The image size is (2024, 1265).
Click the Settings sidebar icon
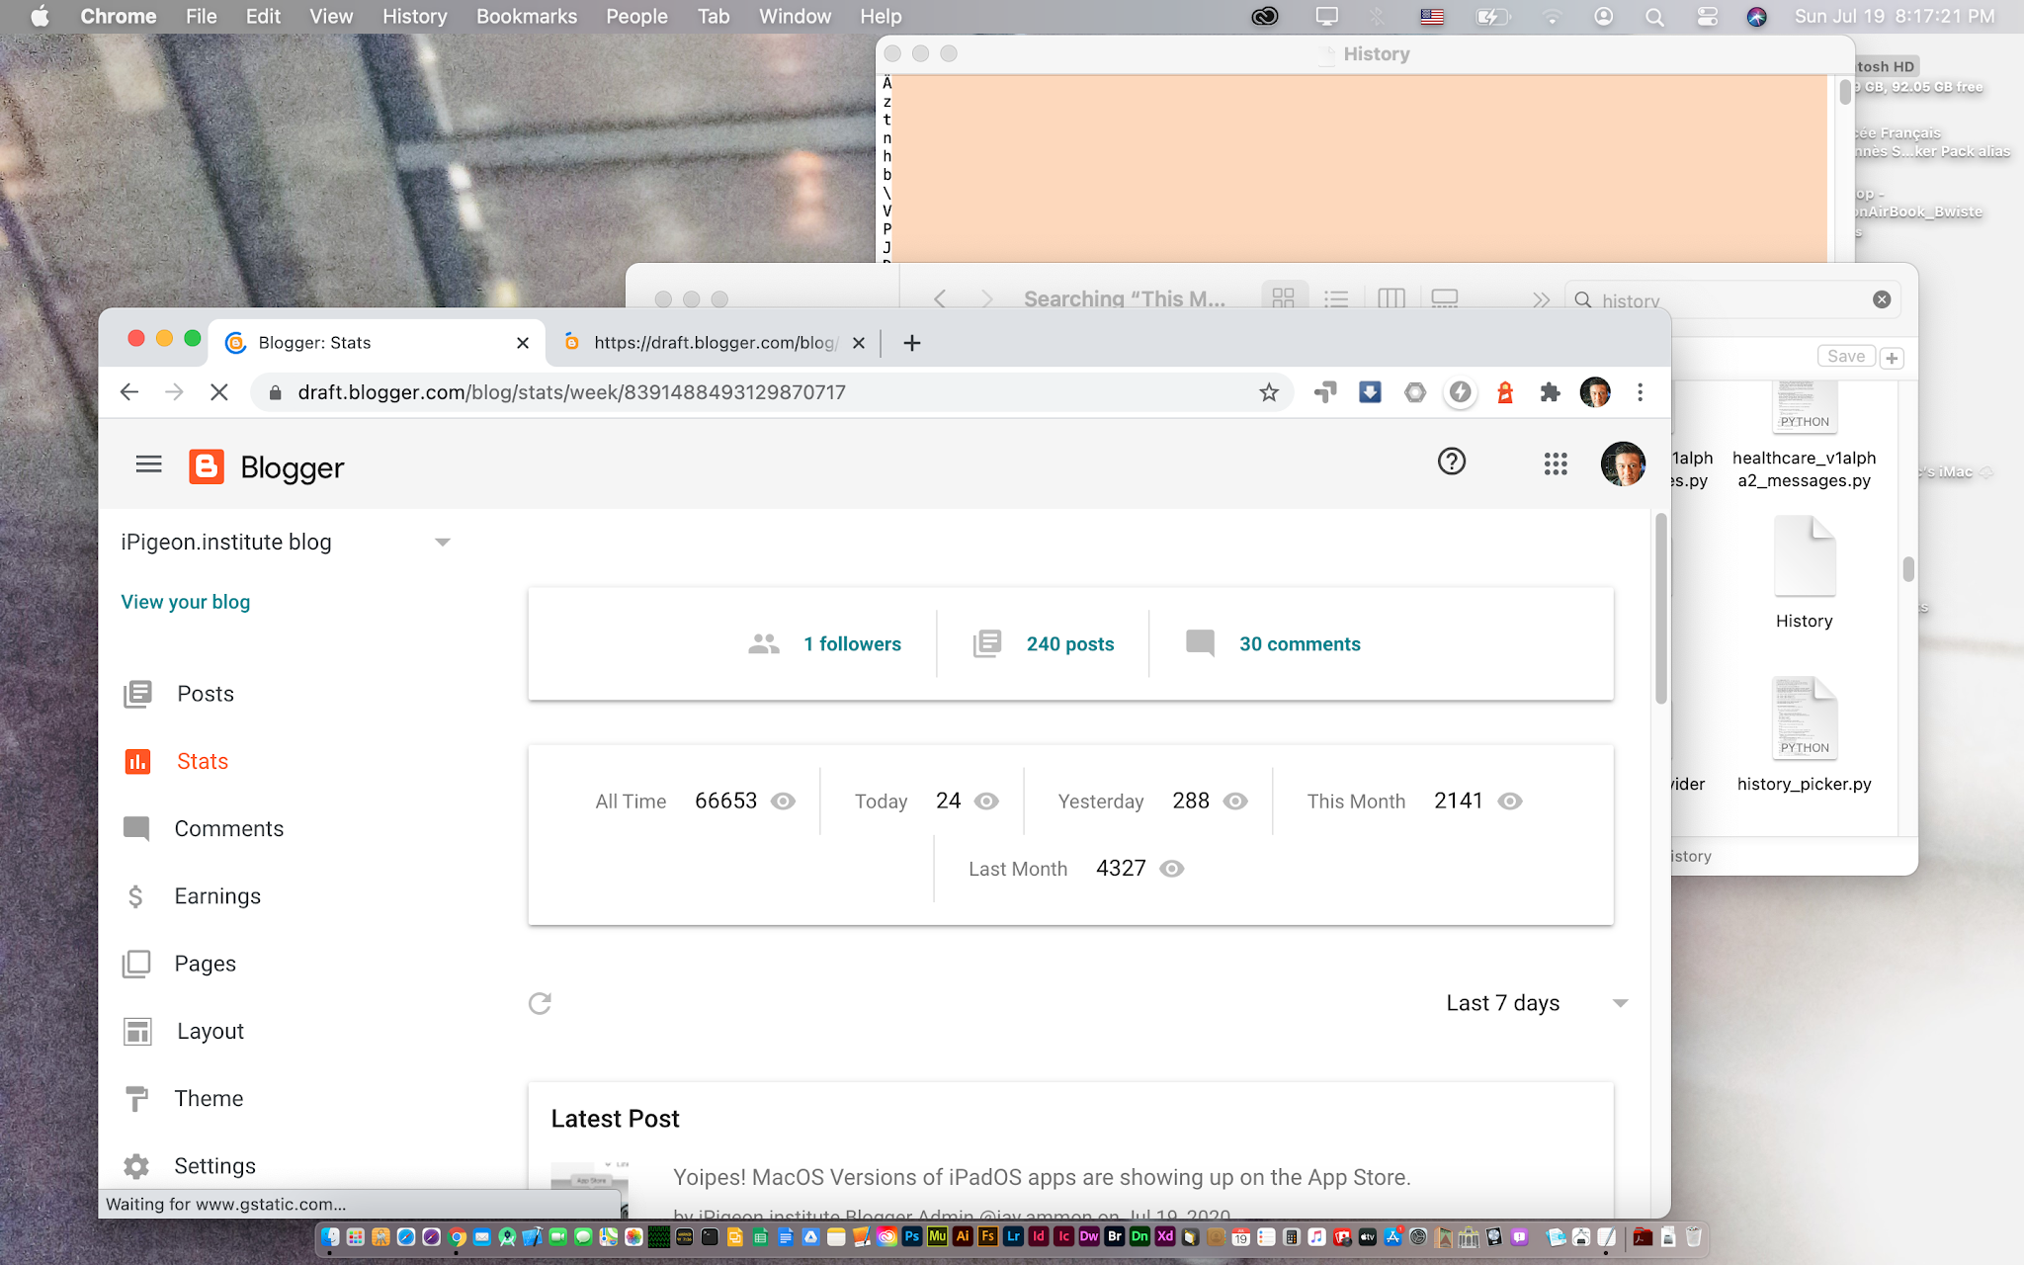(x=137, y=1166)
